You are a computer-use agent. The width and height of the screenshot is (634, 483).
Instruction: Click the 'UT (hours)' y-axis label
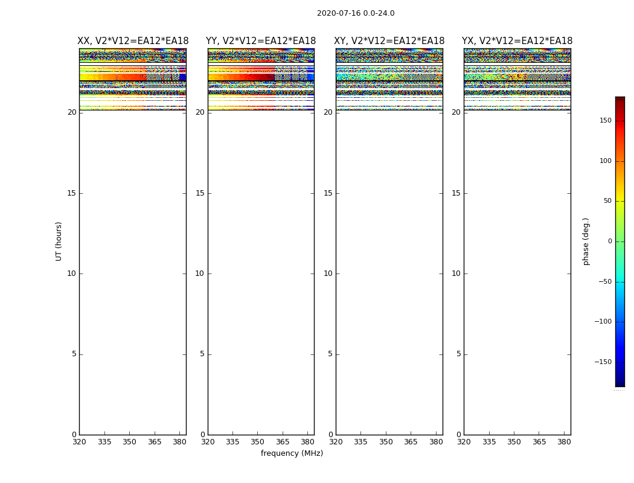point(59,241)
